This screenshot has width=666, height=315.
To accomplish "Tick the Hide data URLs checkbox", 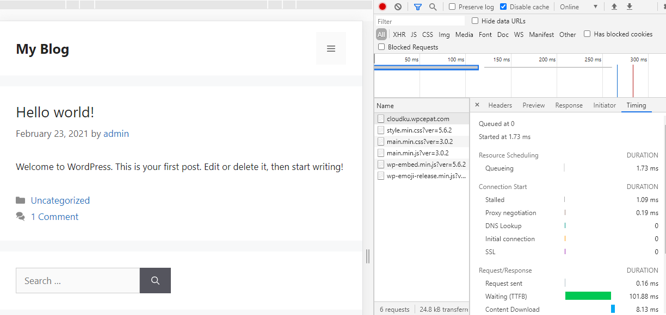I will point(475,21).
